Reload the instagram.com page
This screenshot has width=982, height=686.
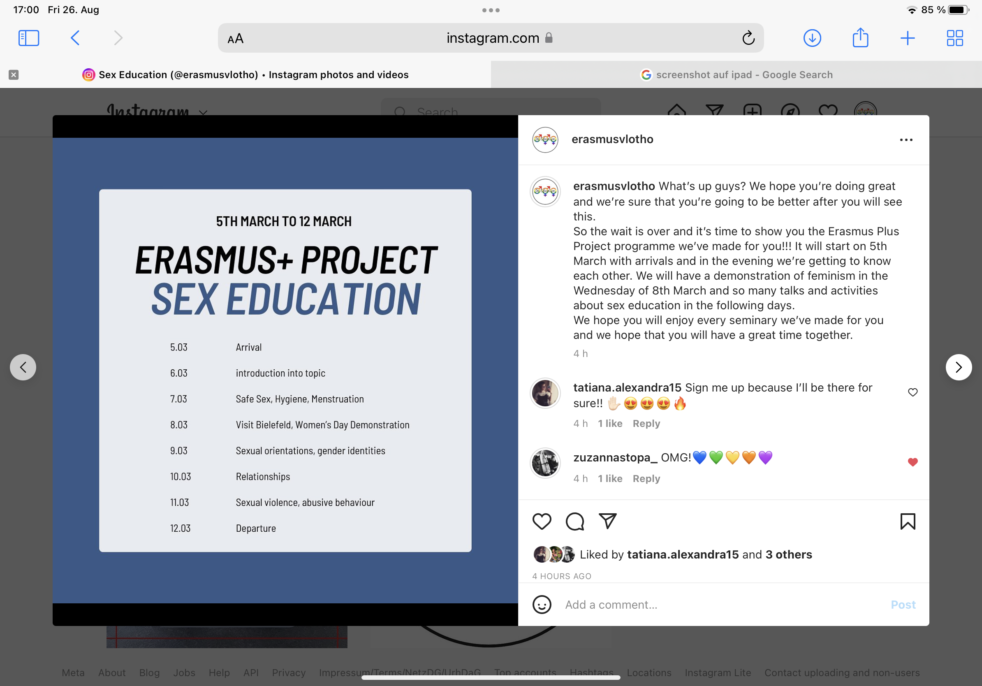tap(748, 38)
